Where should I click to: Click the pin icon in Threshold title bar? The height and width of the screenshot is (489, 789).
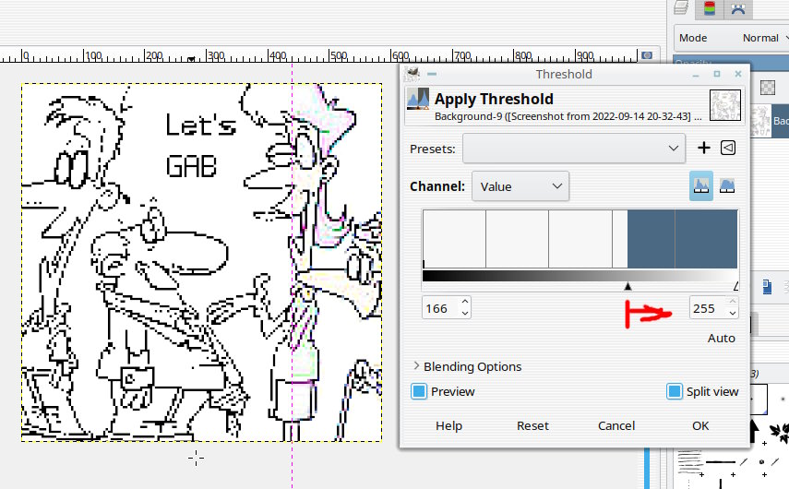click(x=432, y=74)
